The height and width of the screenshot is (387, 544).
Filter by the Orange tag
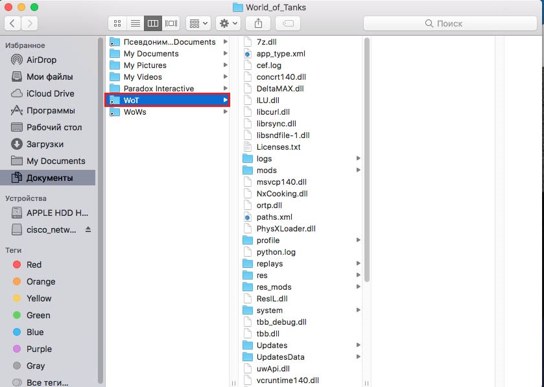point(48,281)
